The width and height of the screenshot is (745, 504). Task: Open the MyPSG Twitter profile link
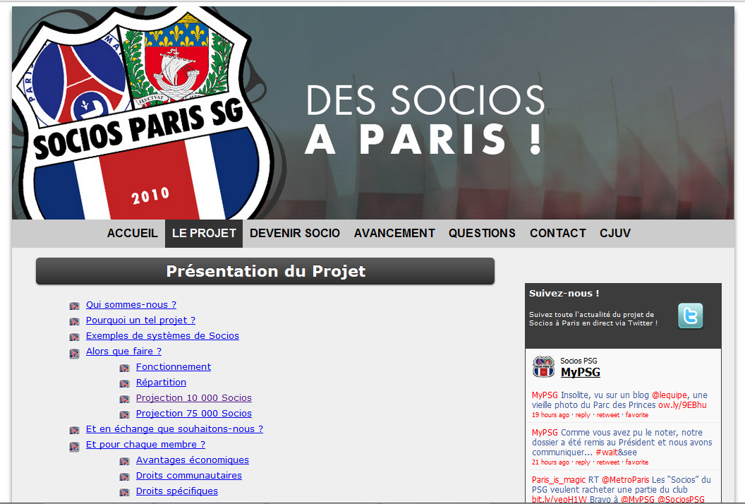click(x=580, y=372)
